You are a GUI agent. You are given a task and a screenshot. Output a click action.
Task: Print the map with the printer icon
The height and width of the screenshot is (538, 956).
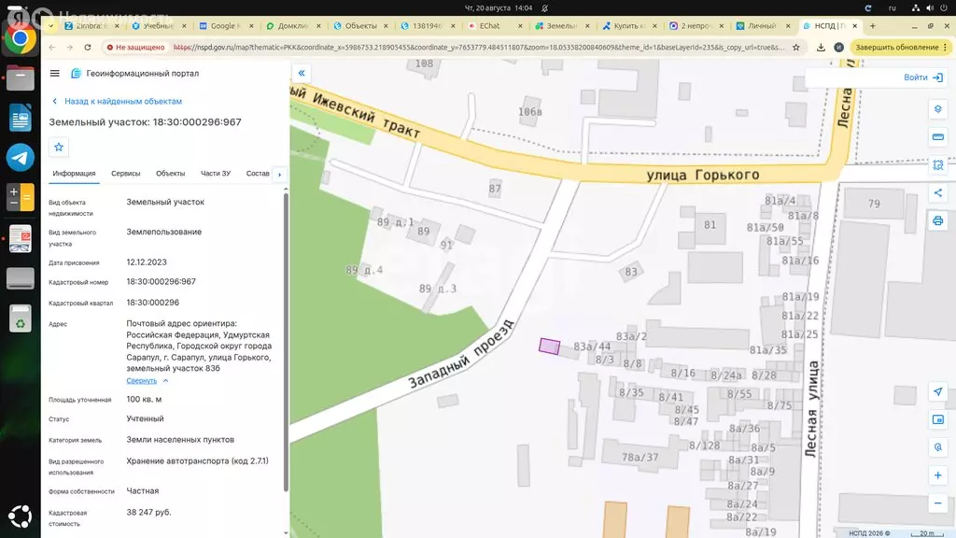coord(937,220)
